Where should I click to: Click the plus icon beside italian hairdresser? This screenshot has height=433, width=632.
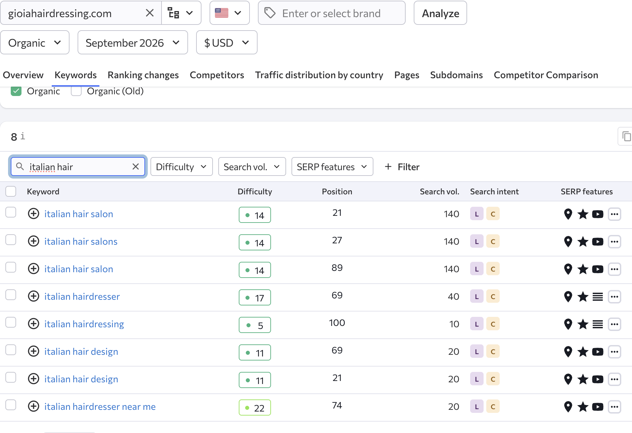tap(33, 296)
